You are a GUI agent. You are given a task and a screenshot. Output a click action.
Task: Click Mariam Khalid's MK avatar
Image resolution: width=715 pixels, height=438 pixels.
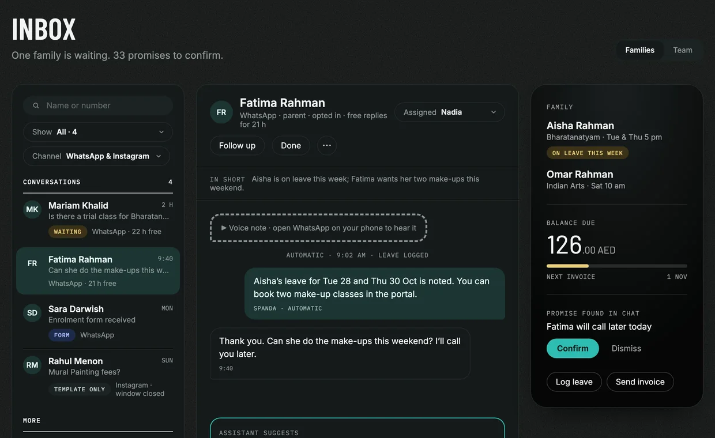pos(32,209)
